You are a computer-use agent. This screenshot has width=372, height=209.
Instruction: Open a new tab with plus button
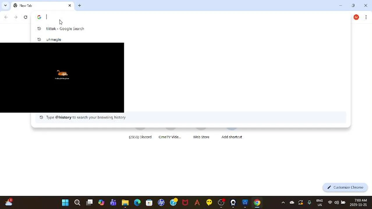point(79,6)
